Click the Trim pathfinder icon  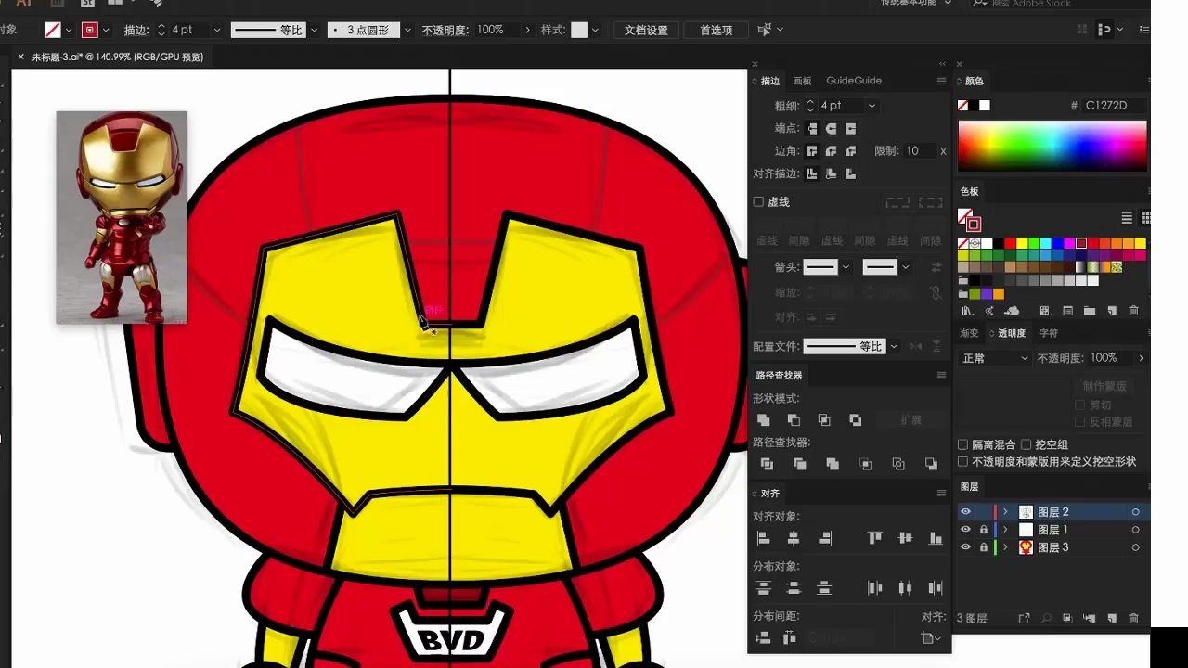click(x=800, y=464)
